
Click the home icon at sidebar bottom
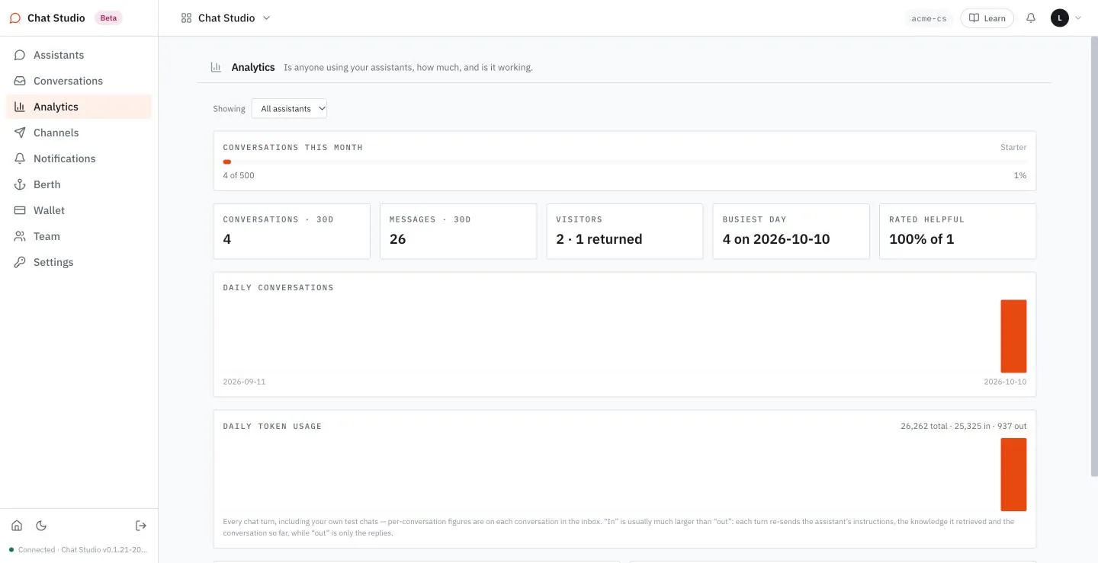click(x=17, y=526)
